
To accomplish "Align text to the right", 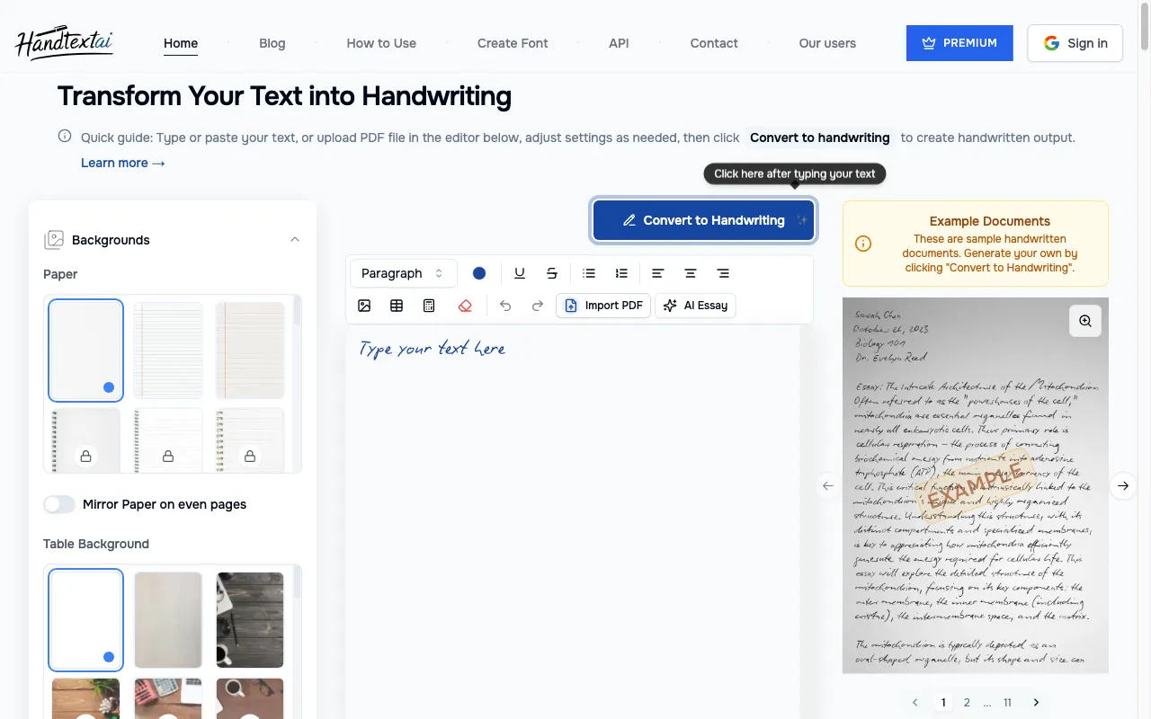I will click(723, 273).
